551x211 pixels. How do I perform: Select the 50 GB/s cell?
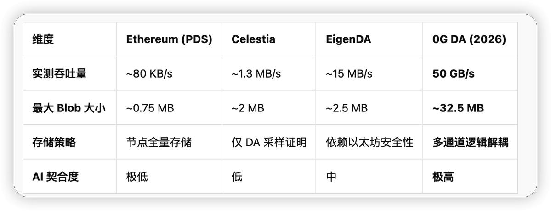pyautogui.click(x=454, y=74)
